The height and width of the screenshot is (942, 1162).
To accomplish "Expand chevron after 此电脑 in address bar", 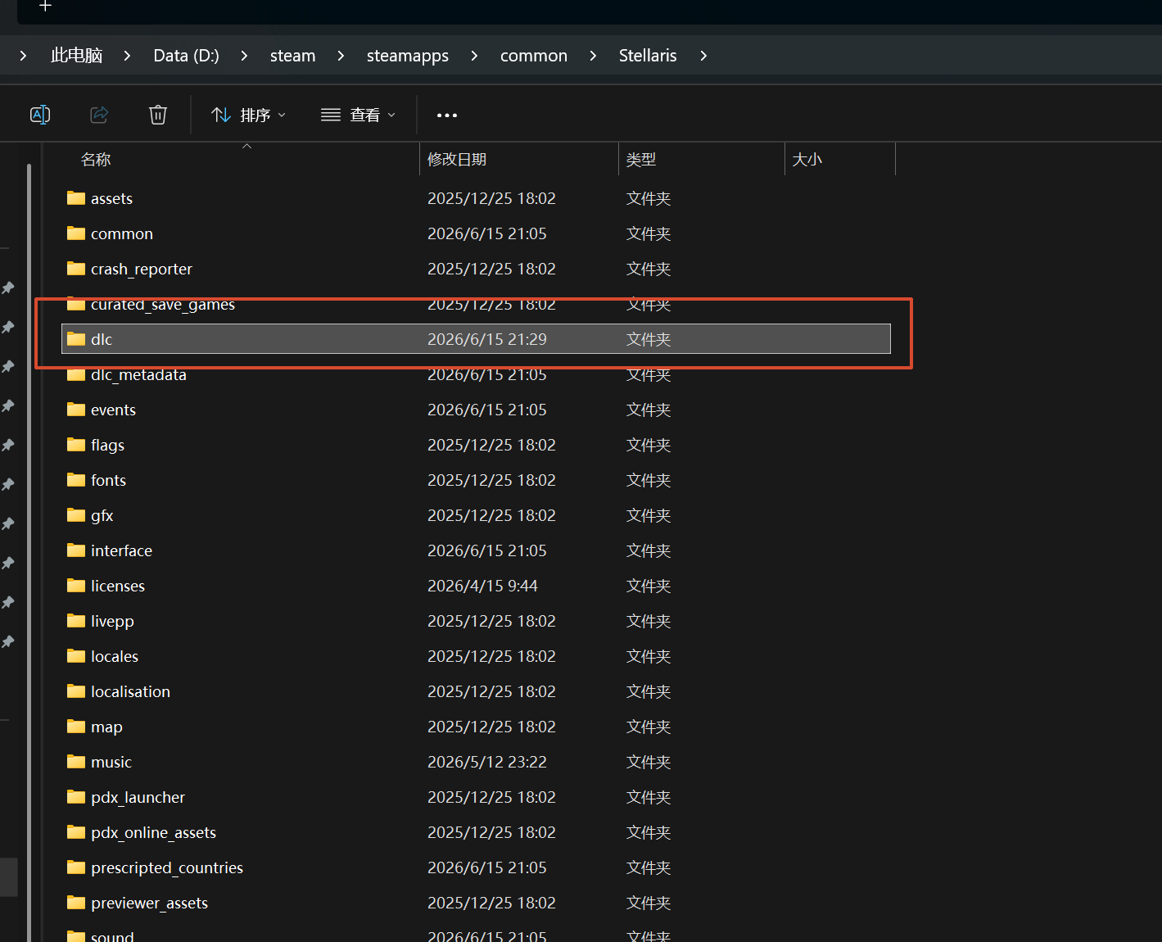I will tap(127, 56).
